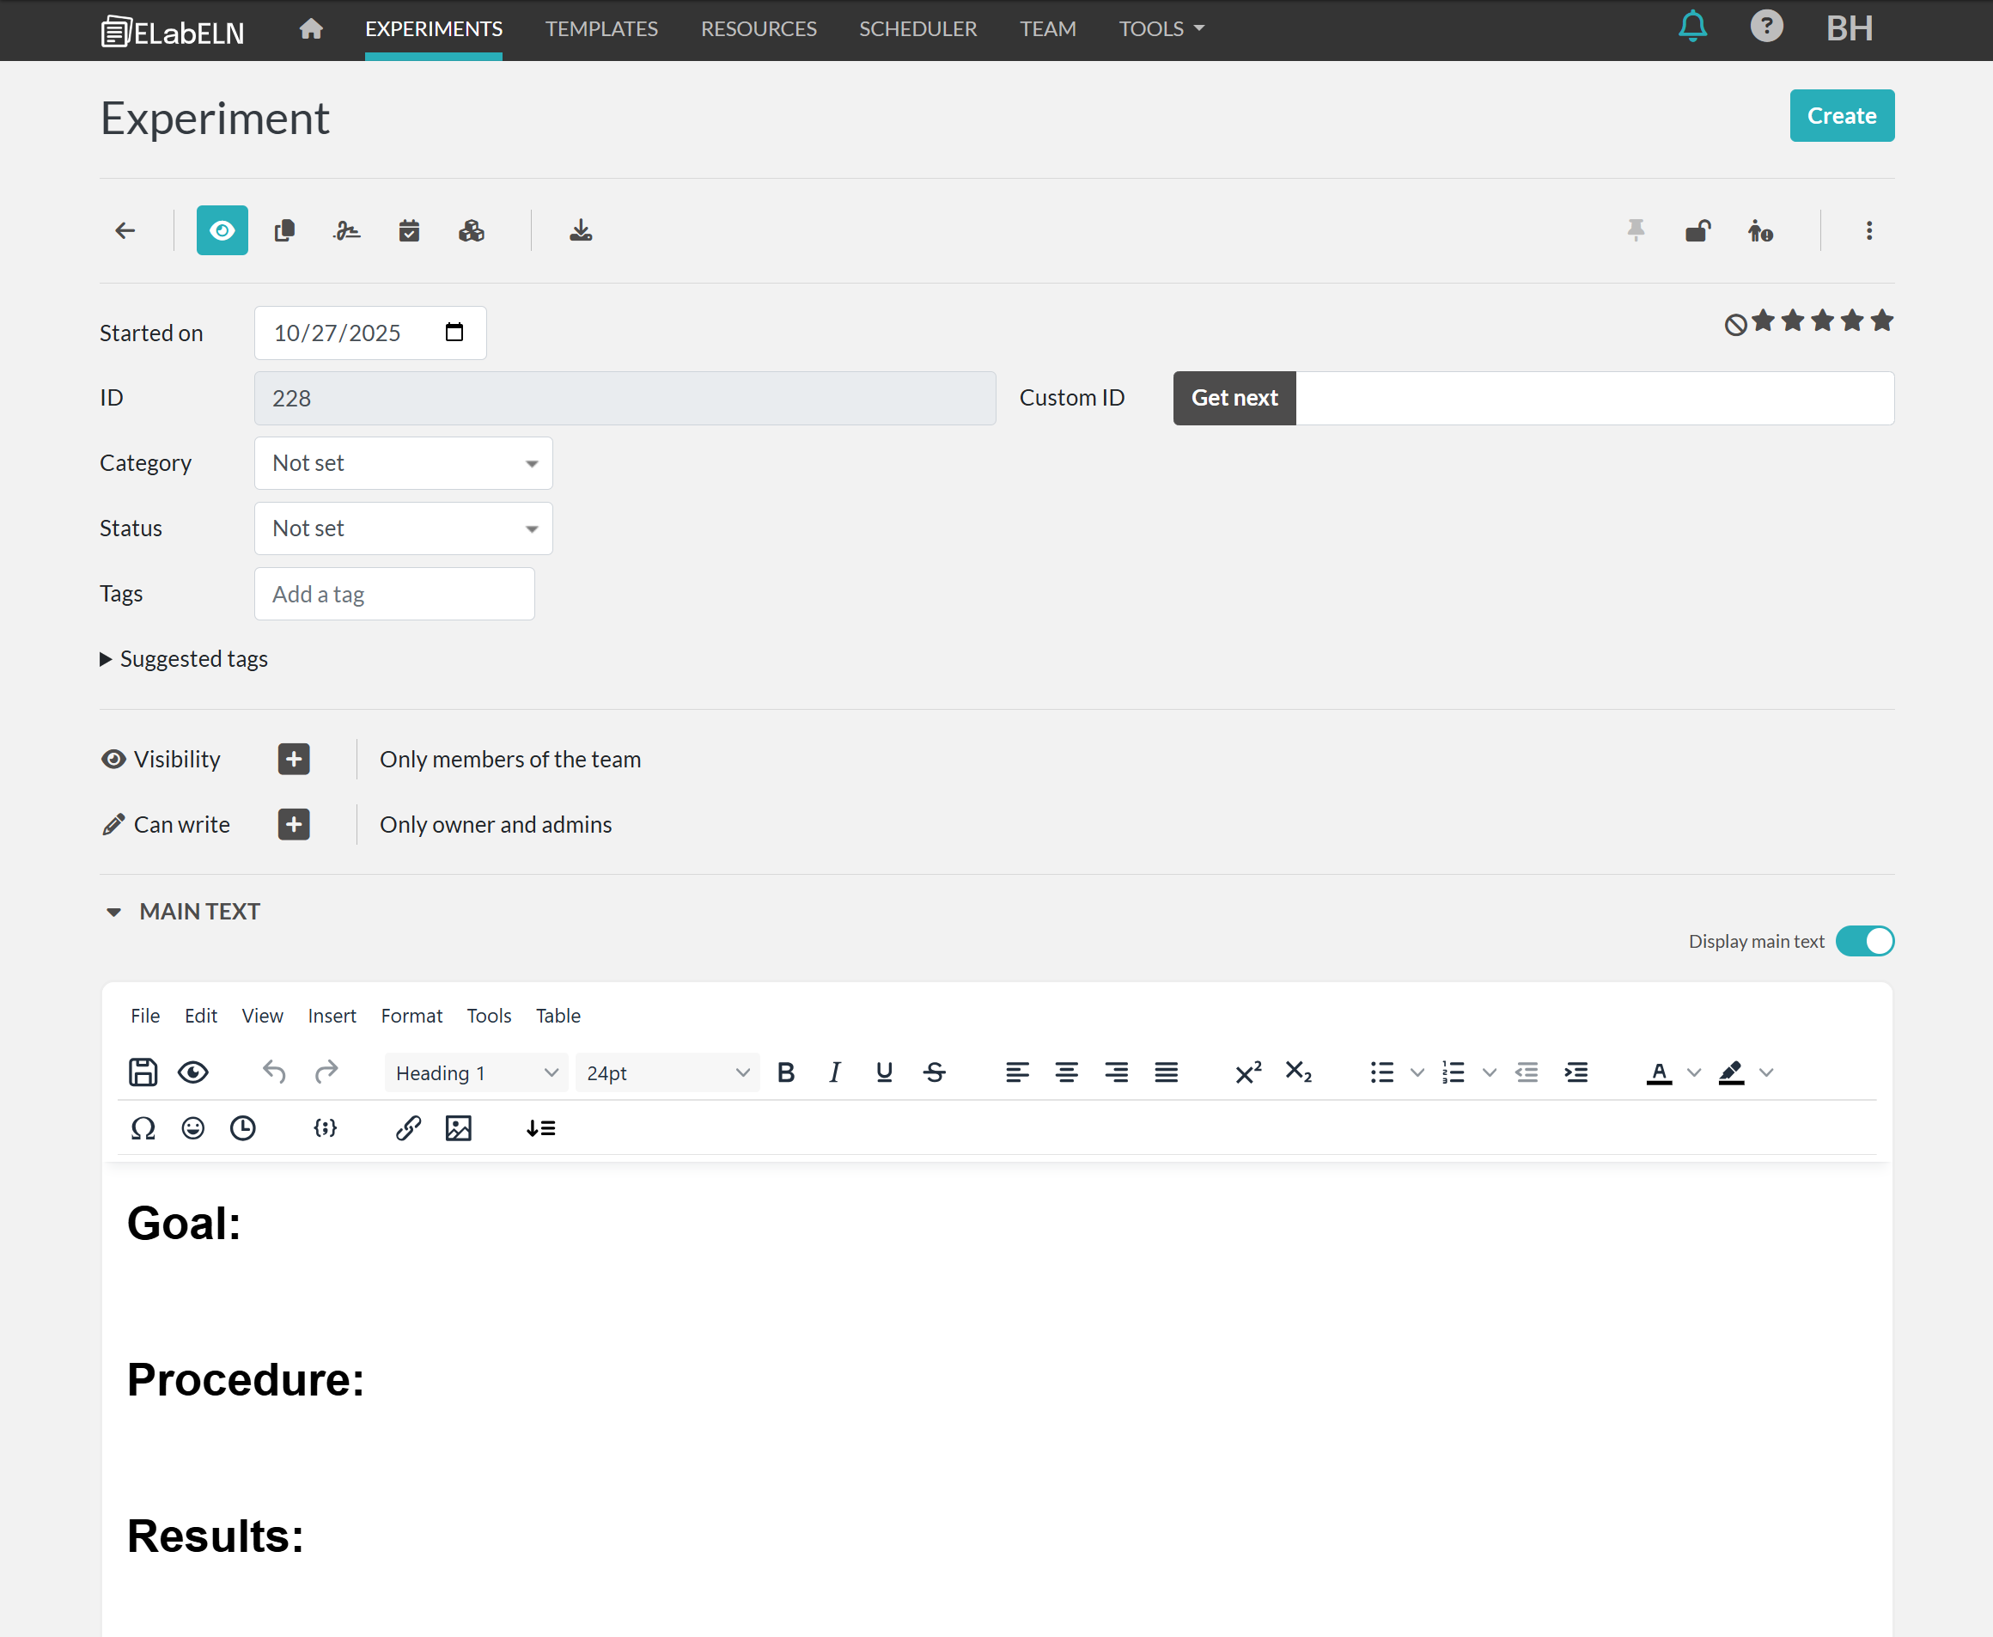The height and width of the screenshot is (1637, 1993).
Task: Toggle underline formatting in the editor
Action: click(x=884, y=1072)
